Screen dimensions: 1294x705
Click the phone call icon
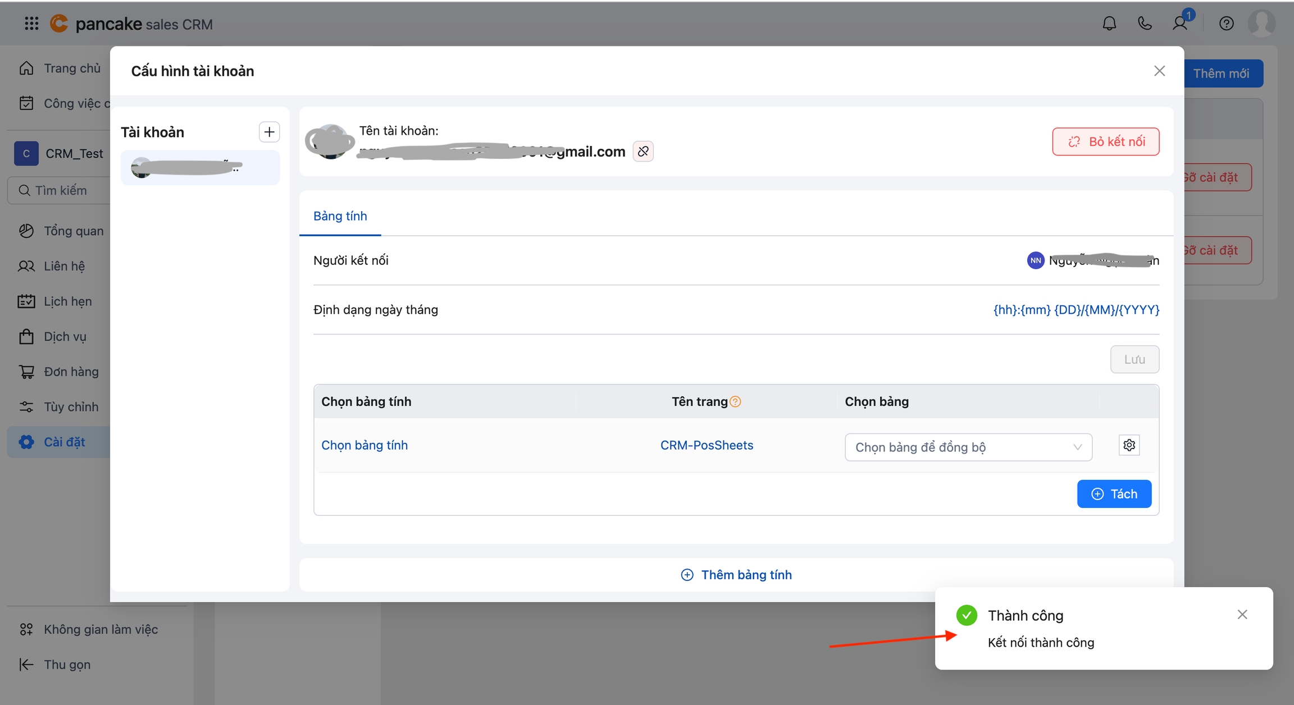pyautogui.click(x=1144, y=24)
